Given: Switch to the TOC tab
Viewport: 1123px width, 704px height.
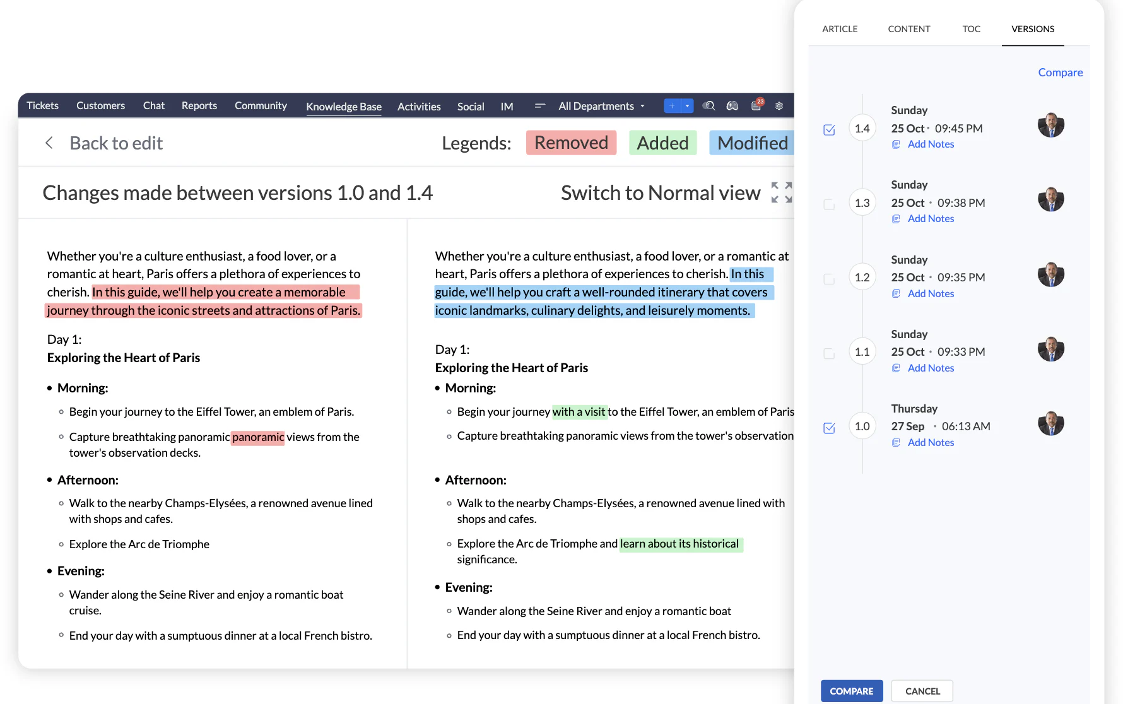Looking at the screenshot, I should (972, 29).
